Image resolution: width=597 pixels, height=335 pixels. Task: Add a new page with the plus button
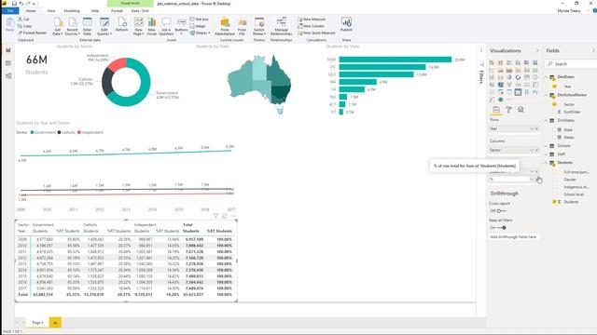click(x=55, y=323)
